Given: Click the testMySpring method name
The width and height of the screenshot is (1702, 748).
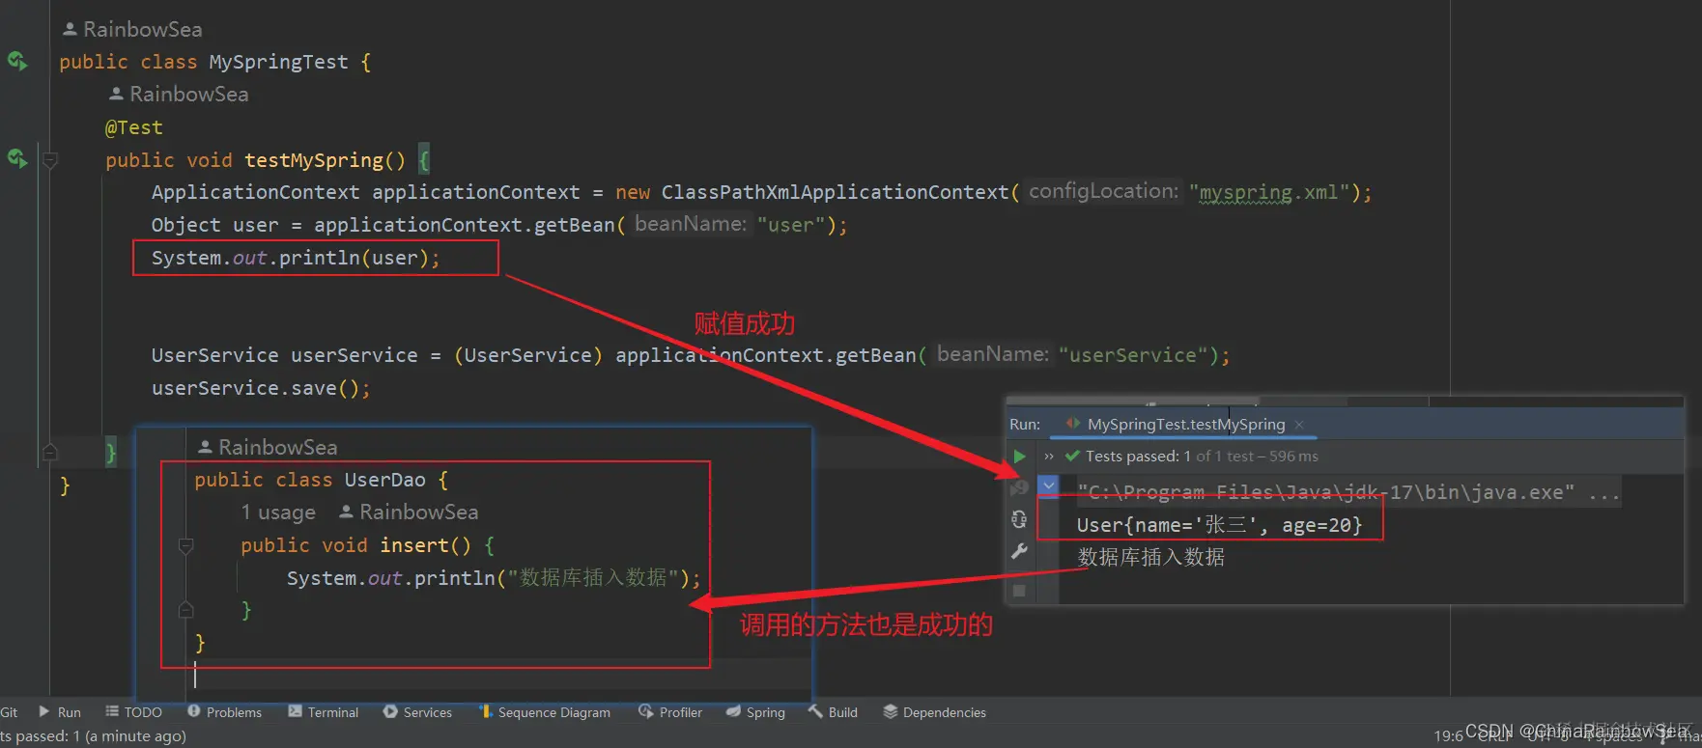Looking at the screenshot, I should (314, 160).
